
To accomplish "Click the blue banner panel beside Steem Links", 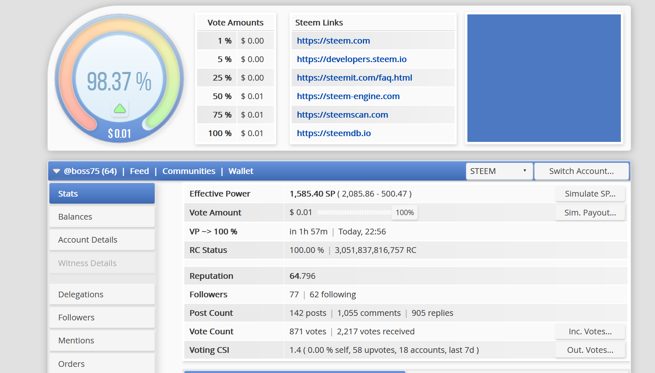I will coord(544,78).
